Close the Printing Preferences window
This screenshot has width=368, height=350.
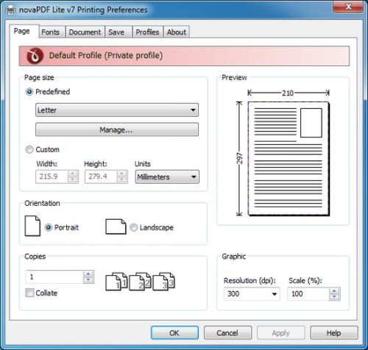click(348, 7)
